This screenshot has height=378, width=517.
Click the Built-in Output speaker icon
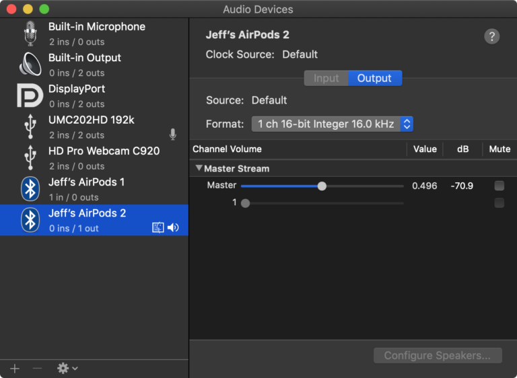coord(30,65)
